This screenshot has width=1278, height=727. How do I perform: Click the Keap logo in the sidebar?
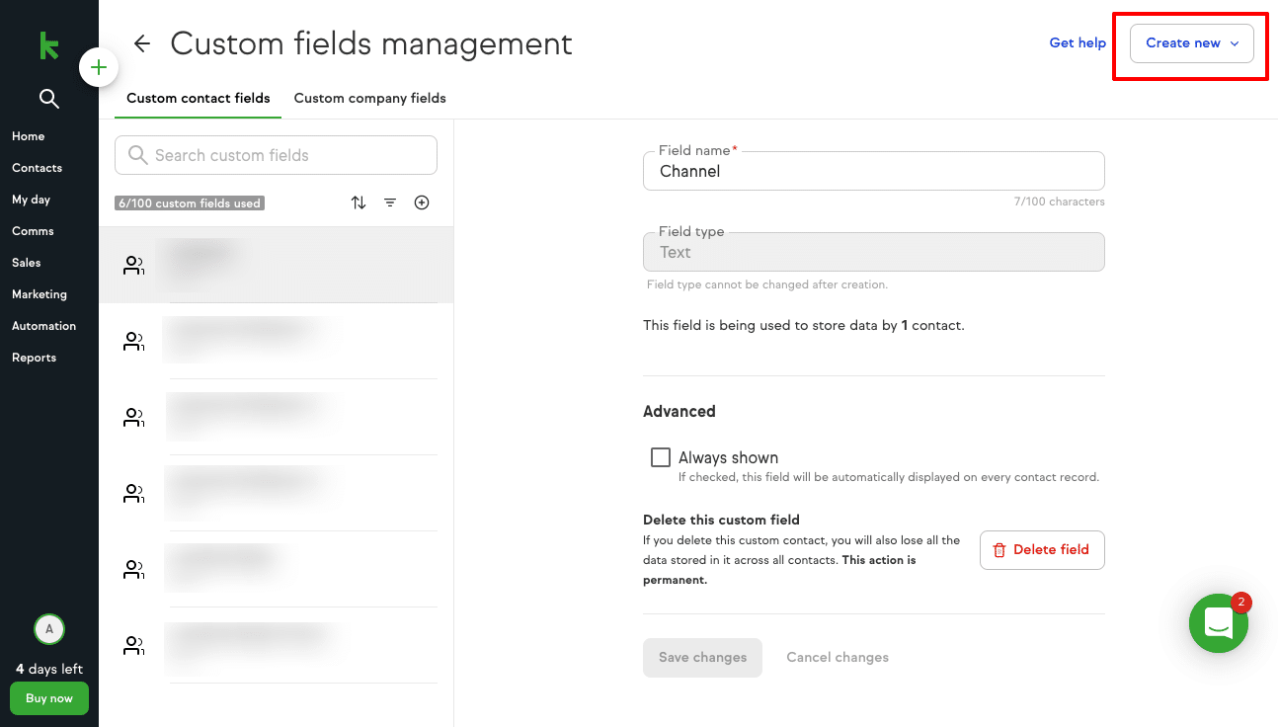(46, 45)
